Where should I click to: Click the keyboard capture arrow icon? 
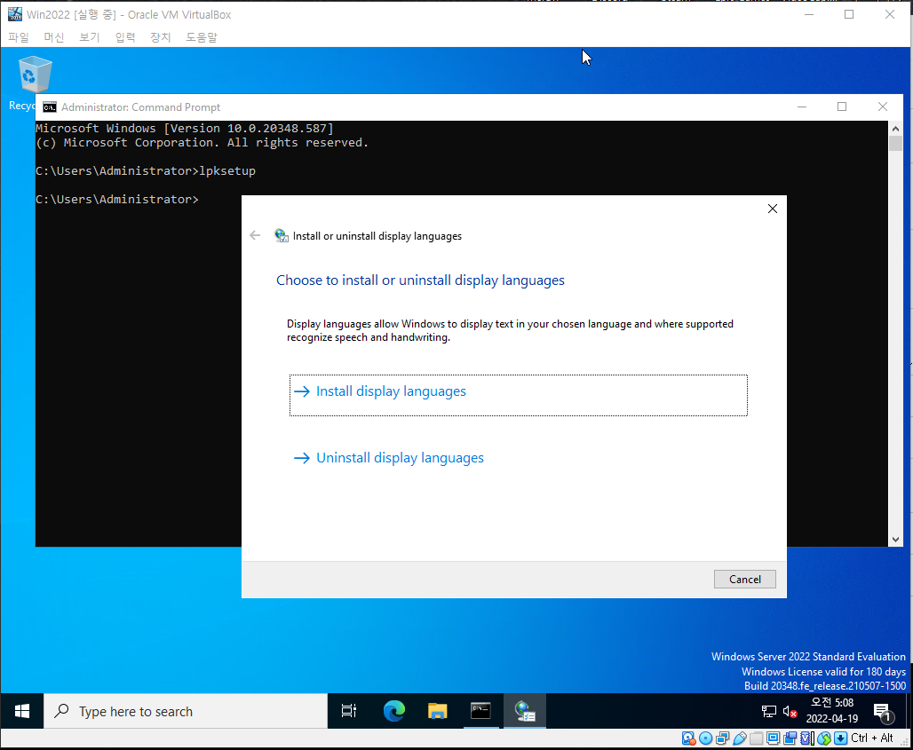[841, 738]
